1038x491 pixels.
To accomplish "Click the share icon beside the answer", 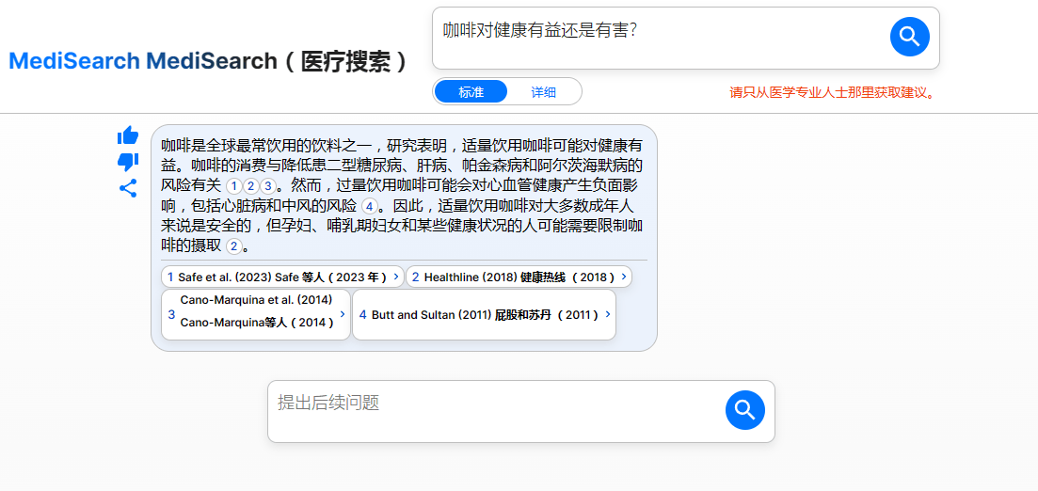I will [x=128, y=188].
